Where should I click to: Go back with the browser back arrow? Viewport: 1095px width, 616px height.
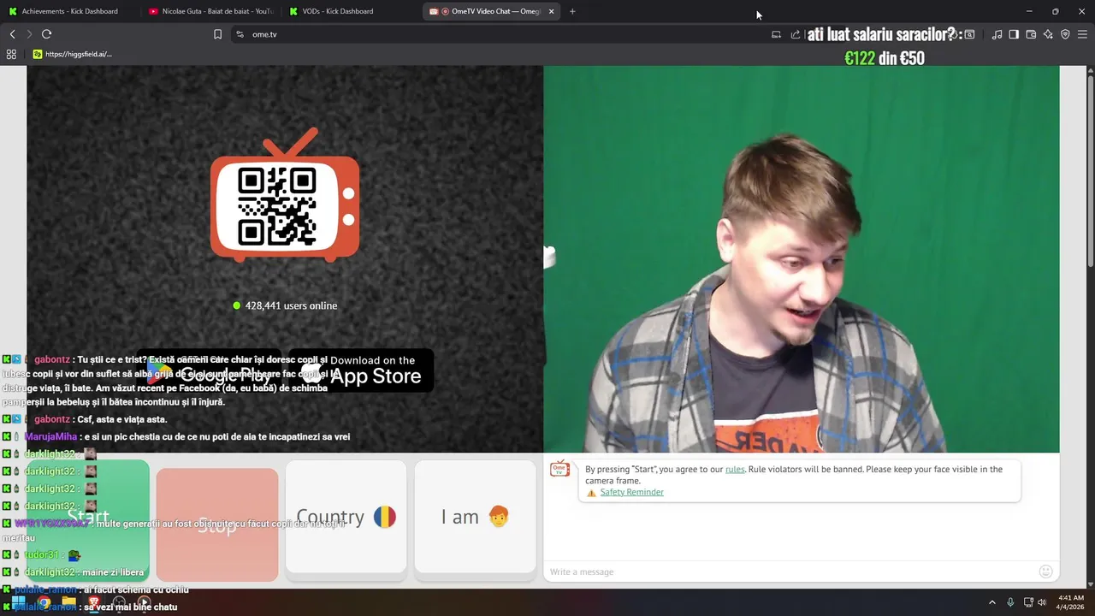(x=12, y=34)
